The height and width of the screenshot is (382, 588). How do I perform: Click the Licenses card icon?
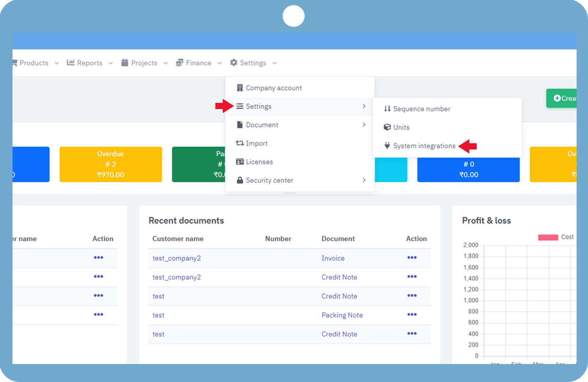point(240,162)
